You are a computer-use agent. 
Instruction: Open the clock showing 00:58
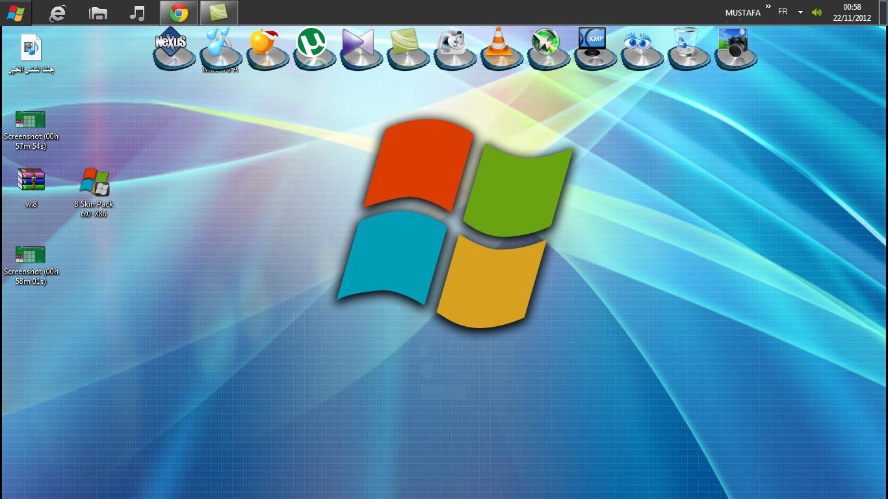point(852,12)
